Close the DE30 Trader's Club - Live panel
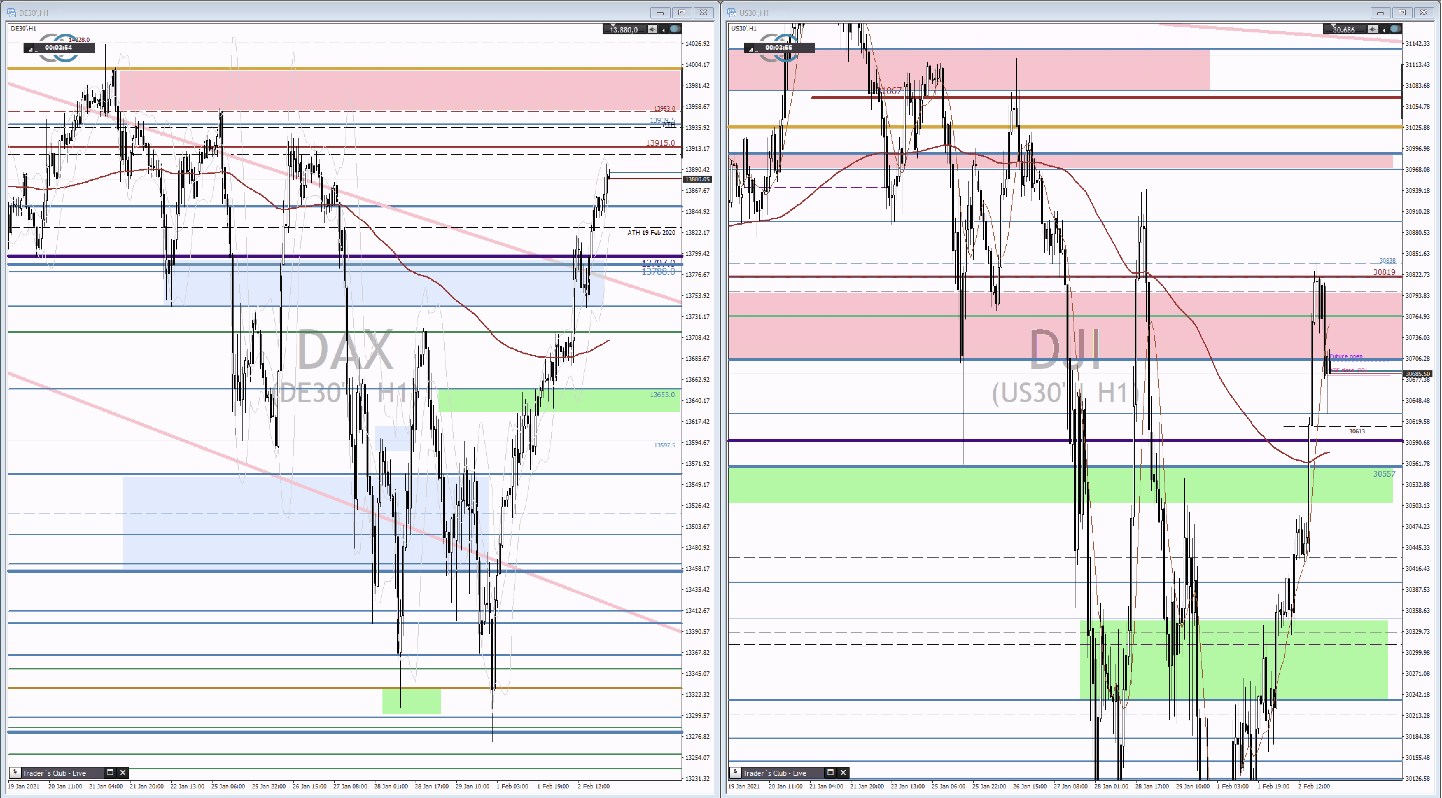Viewport: 1442px width, 798px height. click(x=123, y=772)
